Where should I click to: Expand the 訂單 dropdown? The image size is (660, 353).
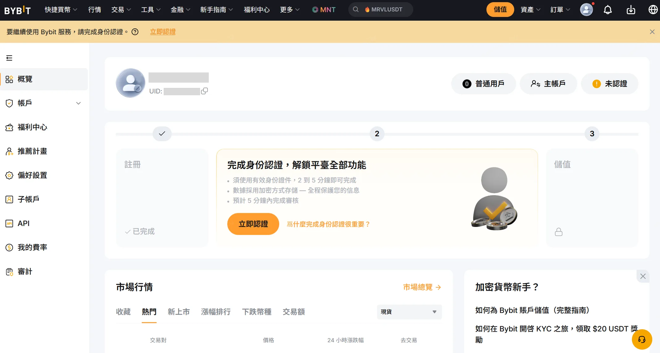560,10
